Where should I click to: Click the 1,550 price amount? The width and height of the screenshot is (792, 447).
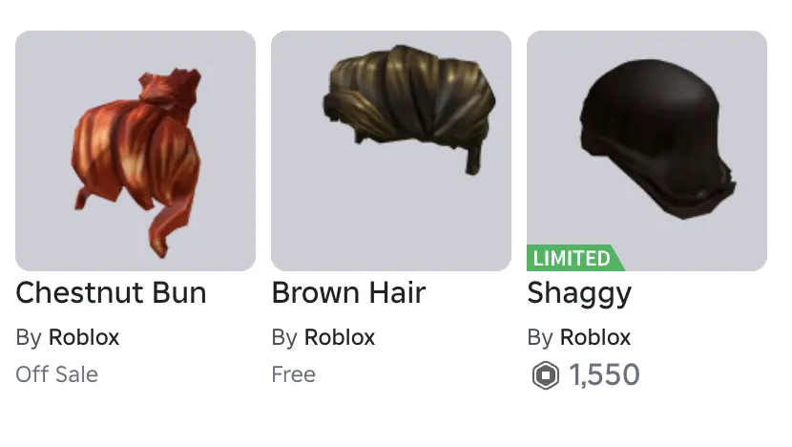tap(605, 375)
